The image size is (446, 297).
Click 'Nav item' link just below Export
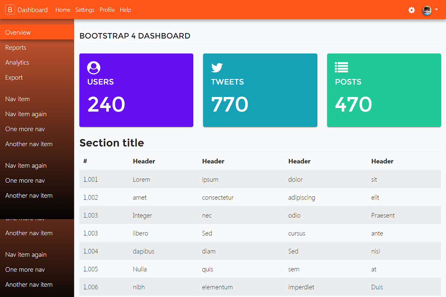click(x=17, y=99)
